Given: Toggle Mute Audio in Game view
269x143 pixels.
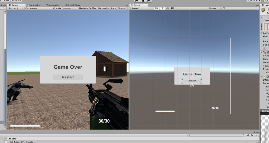Looking at the screenshot, I should (x=103, y=8).
